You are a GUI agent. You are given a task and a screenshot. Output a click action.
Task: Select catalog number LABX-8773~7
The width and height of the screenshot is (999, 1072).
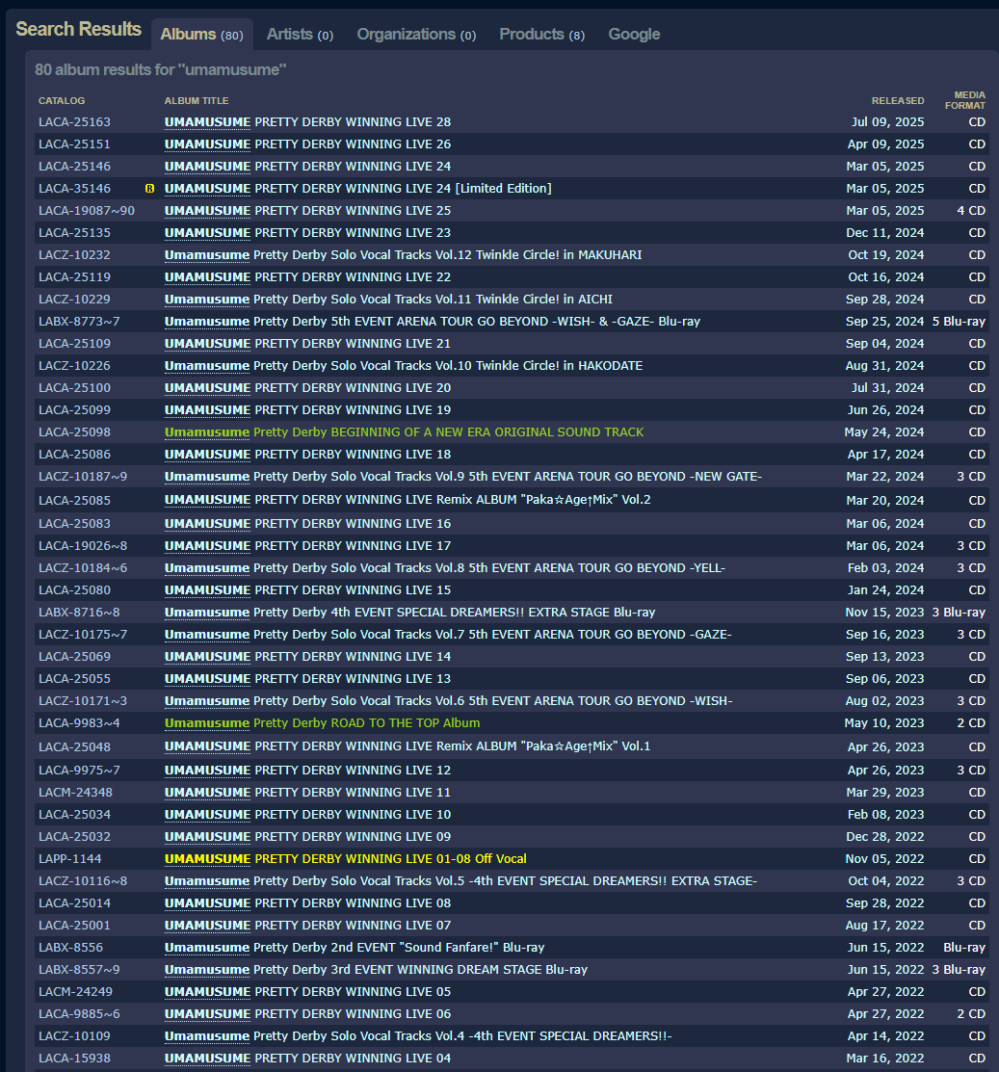[79, 322]
